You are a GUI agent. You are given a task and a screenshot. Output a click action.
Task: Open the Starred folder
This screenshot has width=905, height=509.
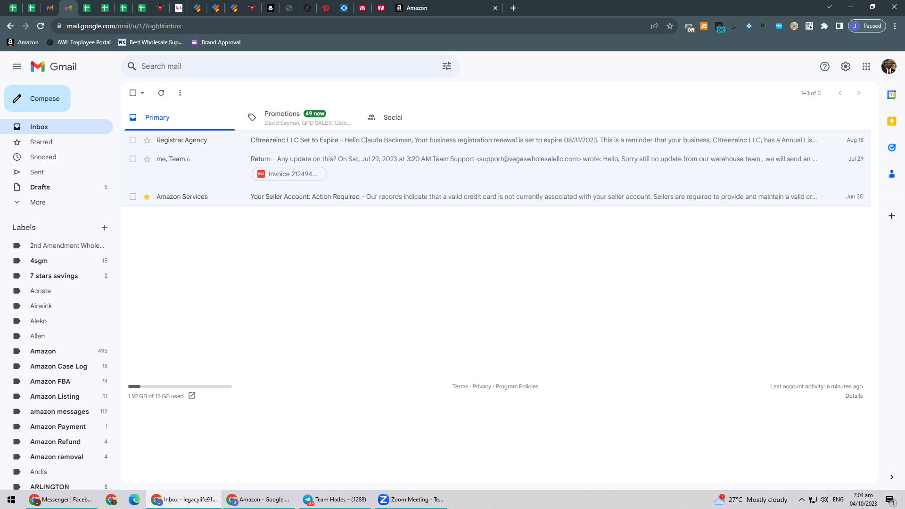click(x=57, y=142)
